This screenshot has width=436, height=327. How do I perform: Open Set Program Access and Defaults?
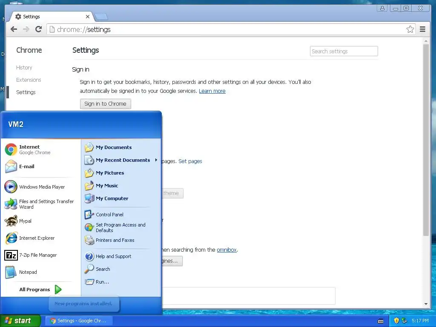click(x=121, y=227)
